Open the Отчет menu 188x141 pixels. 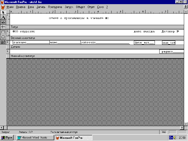tap(91, 7)
